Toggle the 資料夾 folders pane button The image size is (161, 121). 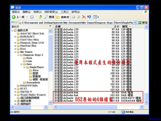[x=63, y=17]
